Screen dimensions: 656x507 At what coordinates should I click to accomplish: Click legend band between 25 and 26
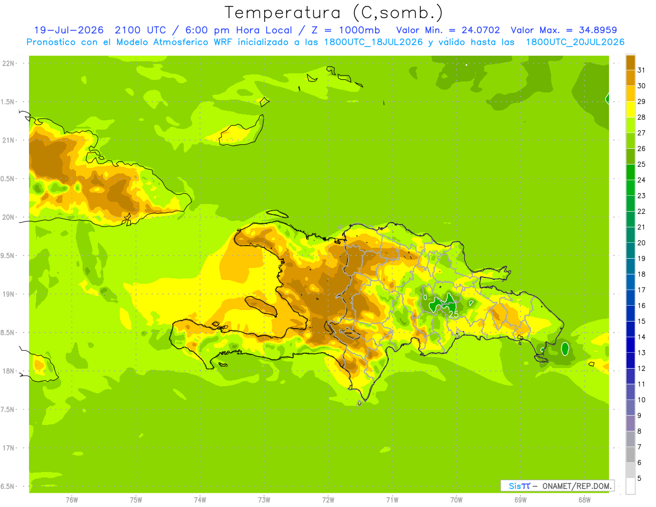pos(630,156)
